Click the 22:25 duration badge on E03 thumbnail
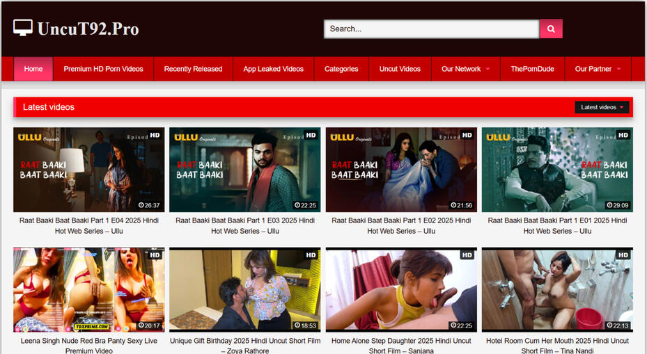The height and width of the screenshot is (354, 647). [x=306, y=205]
